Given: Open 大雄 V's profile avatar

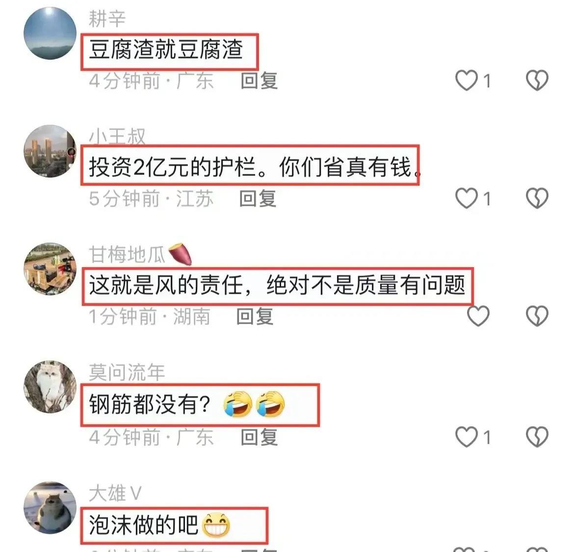Looking at the screenshot, I should (50, 508).
